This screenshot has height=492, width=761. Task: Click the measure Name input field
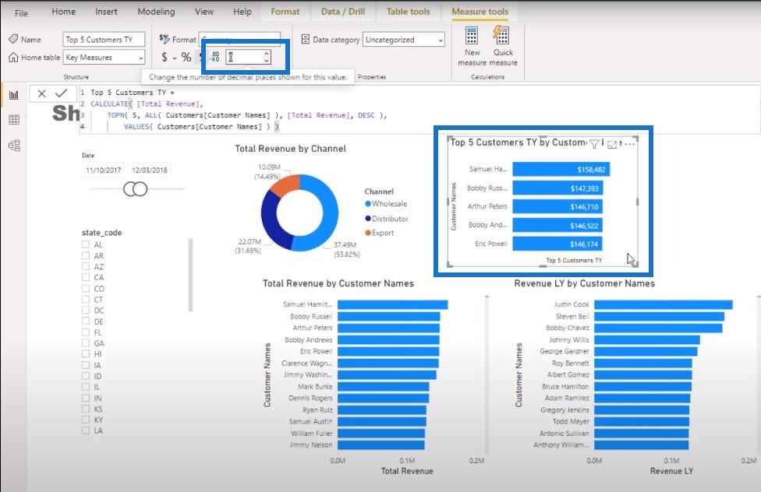click(104, 39)
